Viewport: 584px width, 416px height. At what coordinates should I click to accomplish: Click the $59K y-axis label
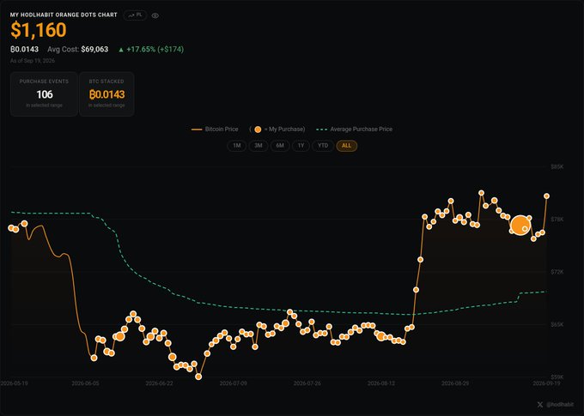[x=557, y=377]
